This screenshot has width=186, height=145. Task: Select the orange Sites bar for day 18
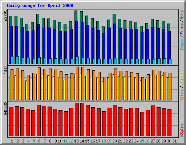105,88
